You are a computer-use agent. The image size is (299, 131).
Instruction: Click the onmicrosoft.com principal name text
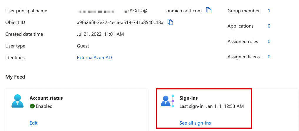click(x=183, y=11)
